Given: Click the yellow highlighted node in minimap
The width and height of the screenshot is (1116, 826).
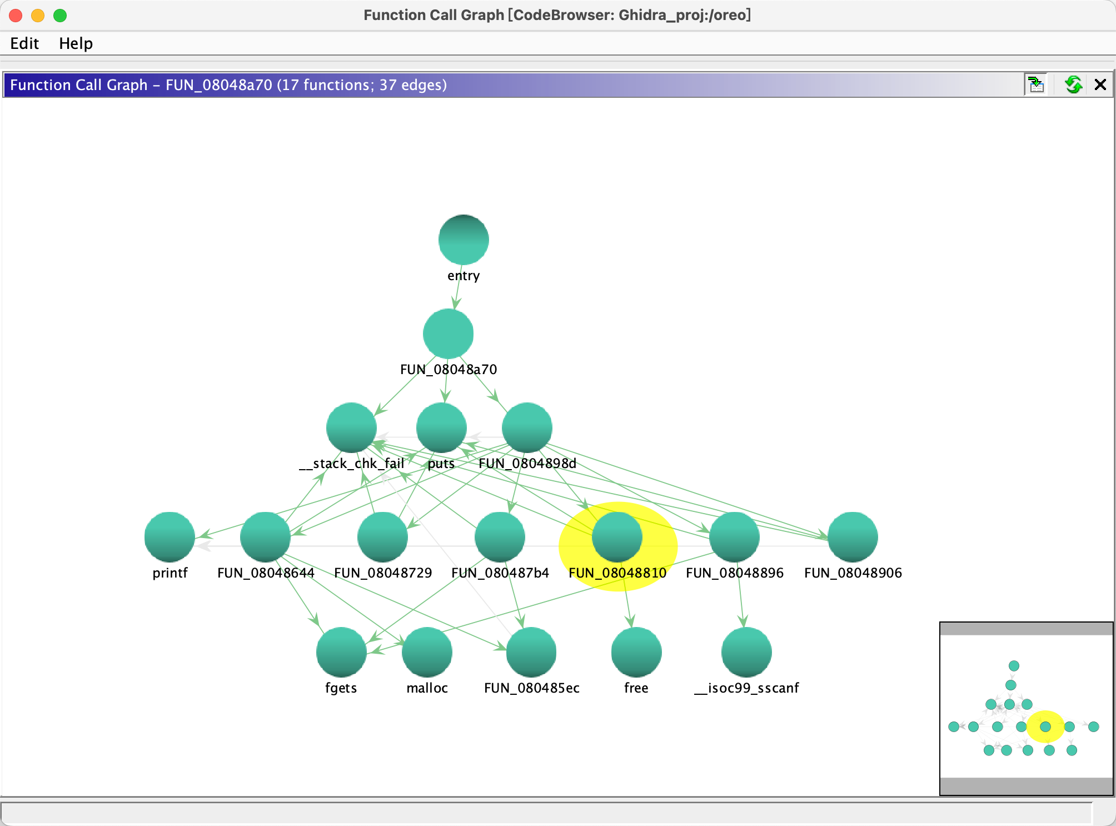Looking at the screenshot, I should pos(1045,727).
